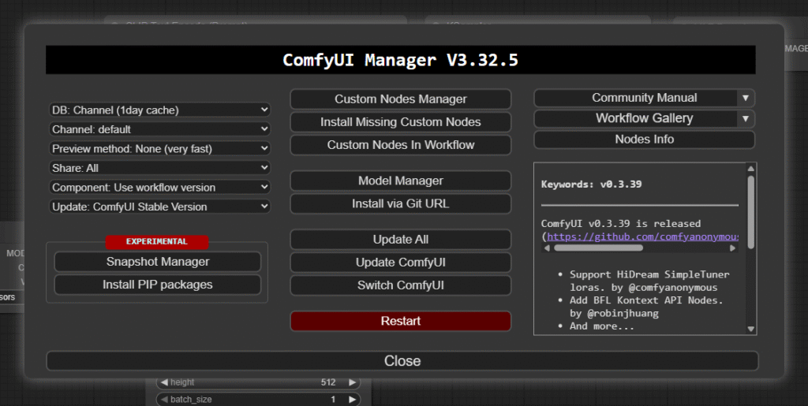Open the Model Manager

(400, 181)
